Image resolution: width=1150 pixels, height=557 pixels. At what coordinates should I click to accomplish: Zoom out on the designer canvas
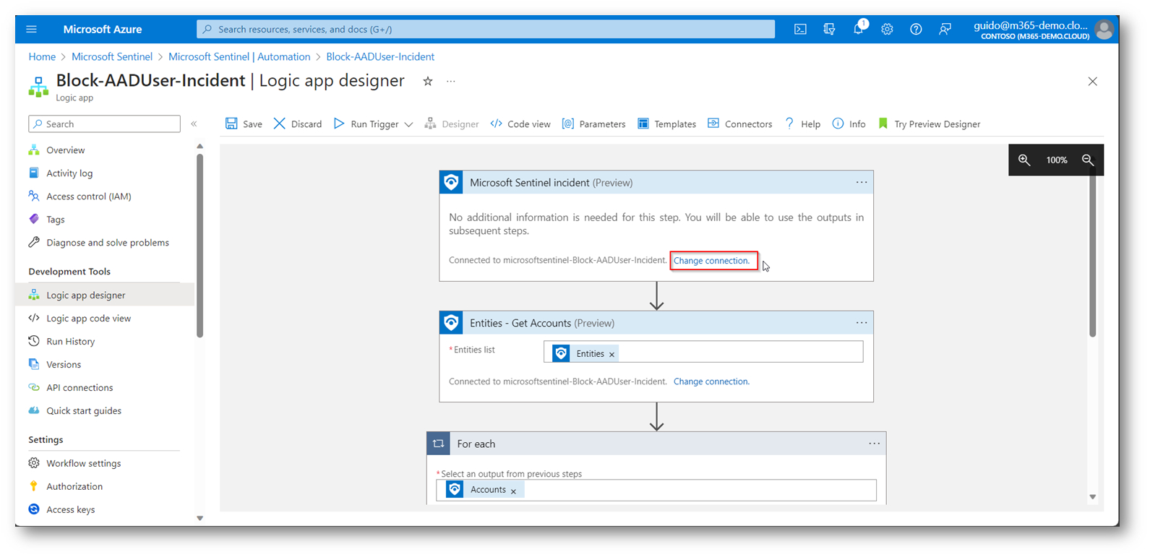[x=1088, y=160]
